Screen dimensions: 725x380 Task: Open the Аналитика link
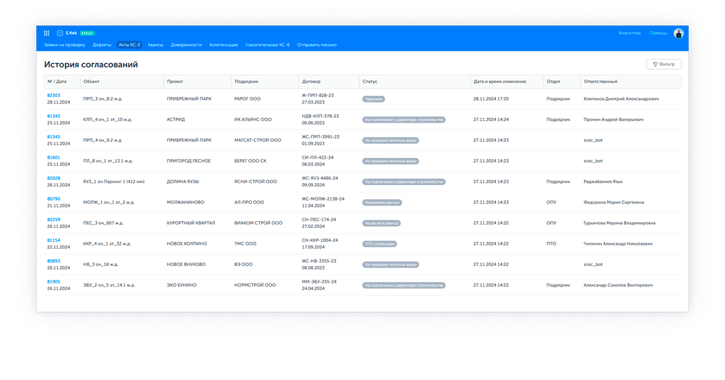(629, 33)
